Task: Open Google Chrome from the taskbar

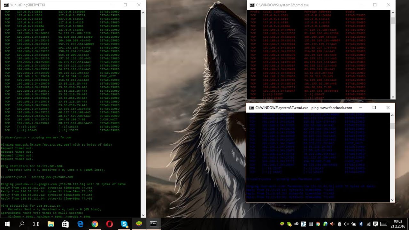Action: pos(95,224)
